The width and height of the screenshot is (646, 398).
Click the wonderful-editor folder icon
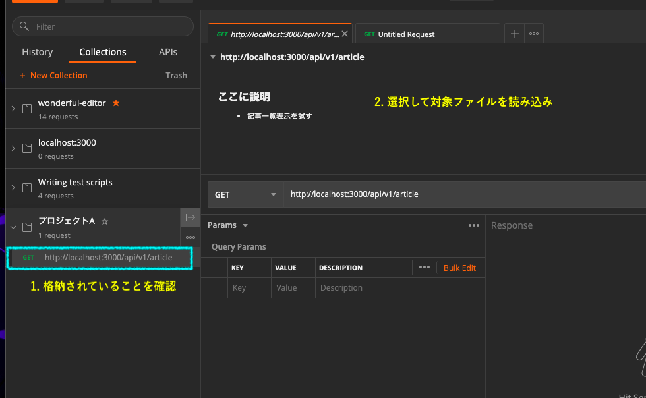27,109
